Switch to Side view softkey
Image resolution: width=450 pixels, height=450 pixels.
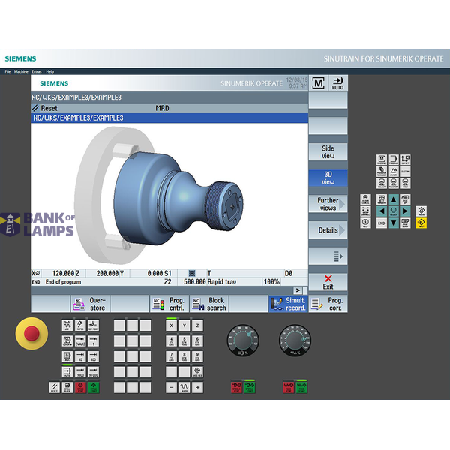(x=328, y=152)
